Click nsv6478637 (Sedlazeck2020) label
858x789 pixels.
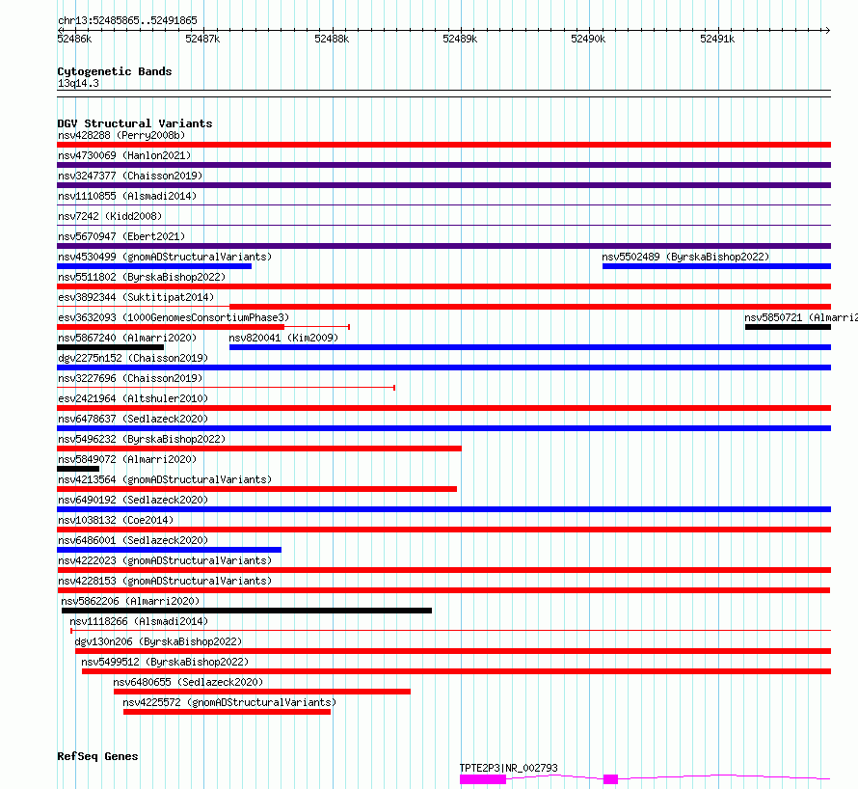pyautogui.click(x=133, y=419)
